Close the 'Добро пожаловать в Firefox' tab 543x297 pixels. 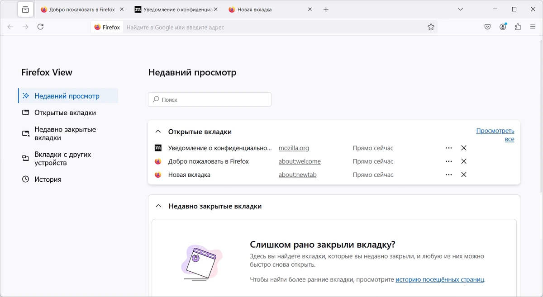click(x=121, y=9)
